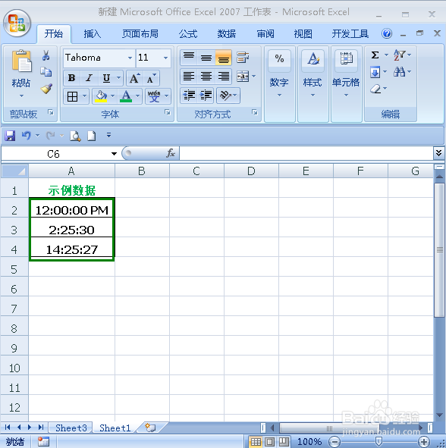Increase font size with the large A

(134, 78)
